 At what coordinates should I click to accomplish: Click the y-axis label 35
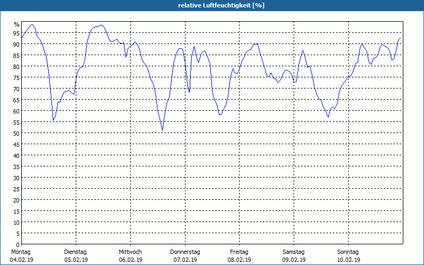point(16,166)
